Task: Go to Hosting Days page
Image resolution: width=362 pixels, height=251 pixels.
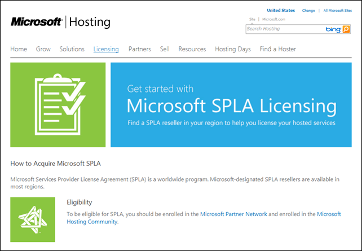Action: (x=233, y=49)
